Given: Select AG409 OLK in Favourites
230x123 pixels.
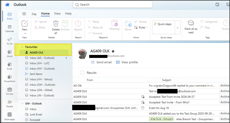Looking at the screenshot, I should pos(44,53).
